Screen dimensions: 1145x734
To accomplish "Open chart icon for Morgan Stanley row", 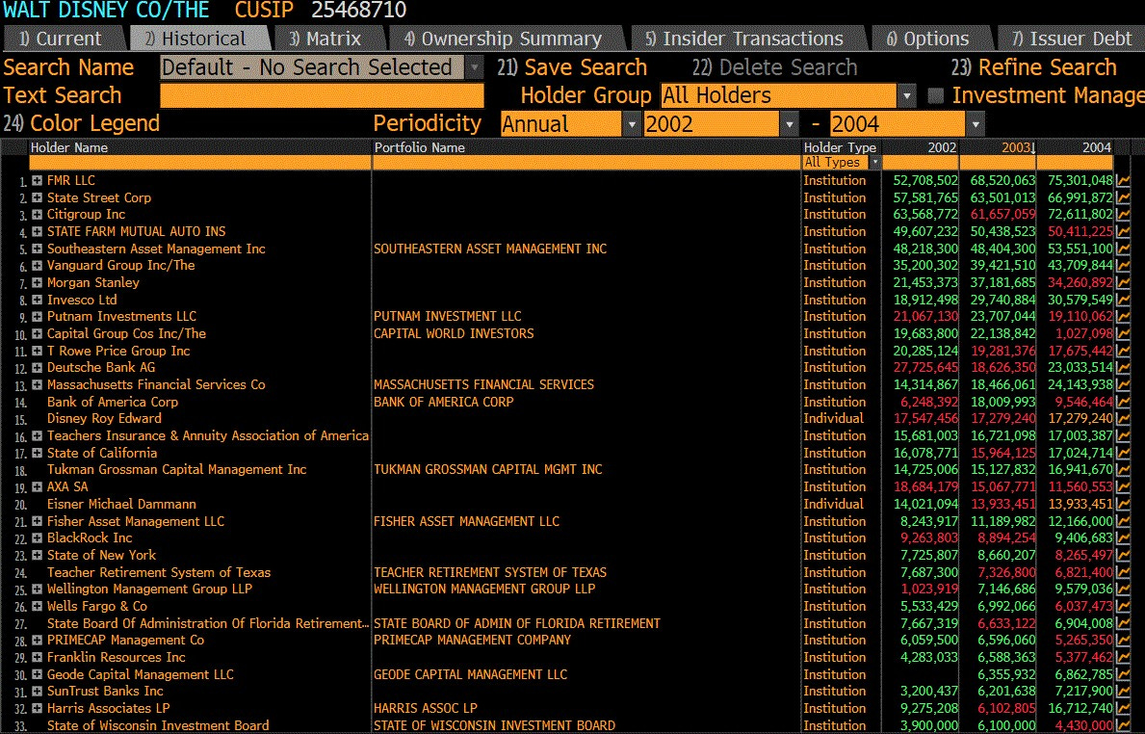I will [x=1123, y=282].
